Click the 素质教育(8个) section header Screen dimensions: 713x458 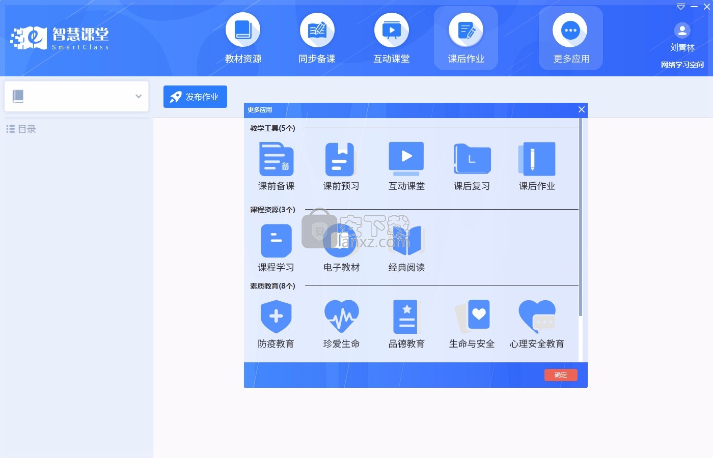272,286
